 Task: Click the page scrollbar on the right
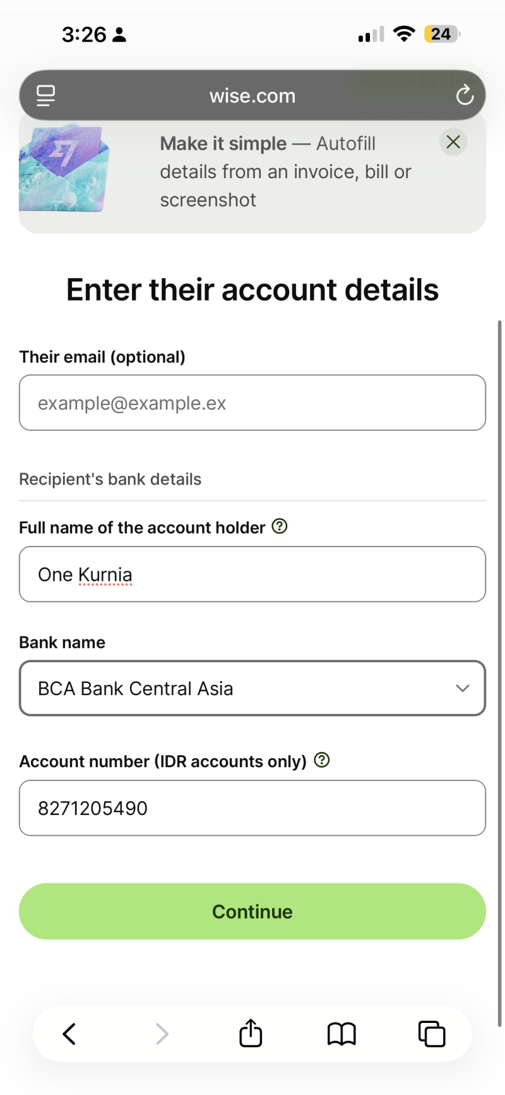pyautogui.click(x=500, y=673)
